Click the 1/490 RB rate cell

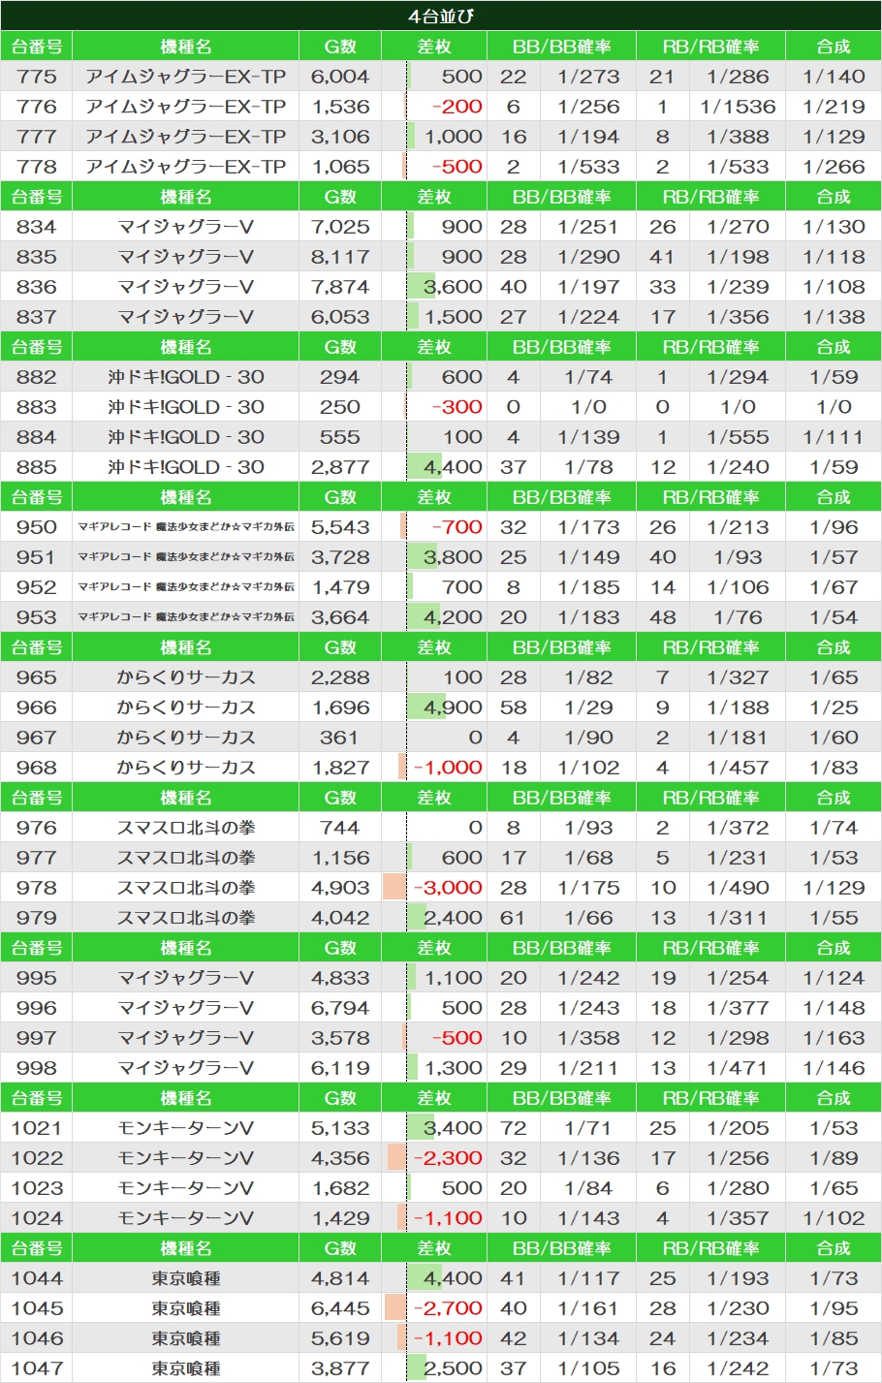[738, 888]
